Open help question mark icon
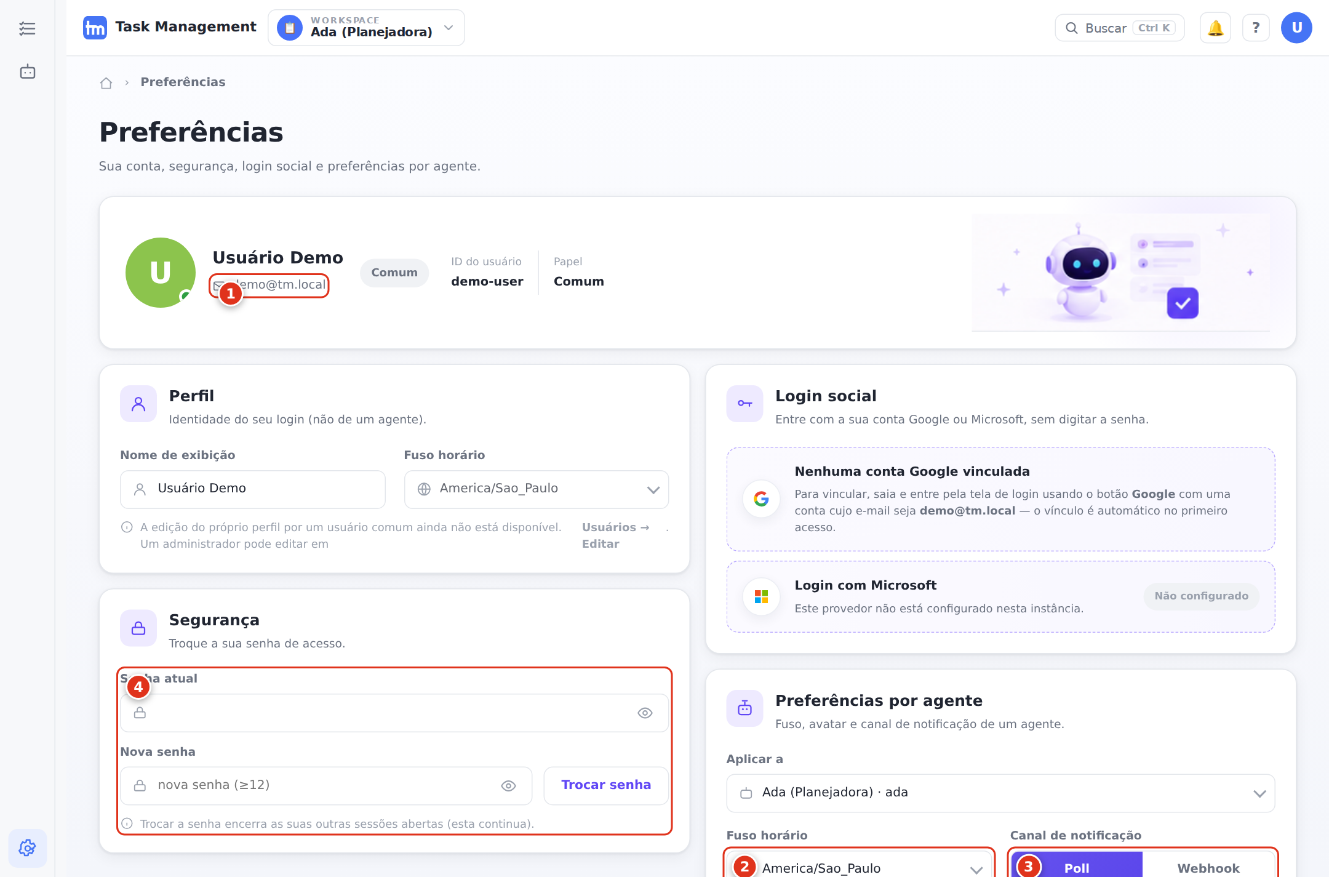1329x877 pixels. click(1256, 28)
